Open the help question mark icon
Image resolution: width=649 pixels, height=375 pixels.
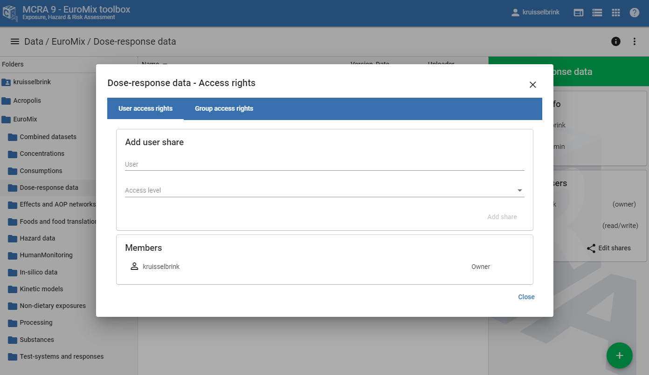(x=634, y=13)
